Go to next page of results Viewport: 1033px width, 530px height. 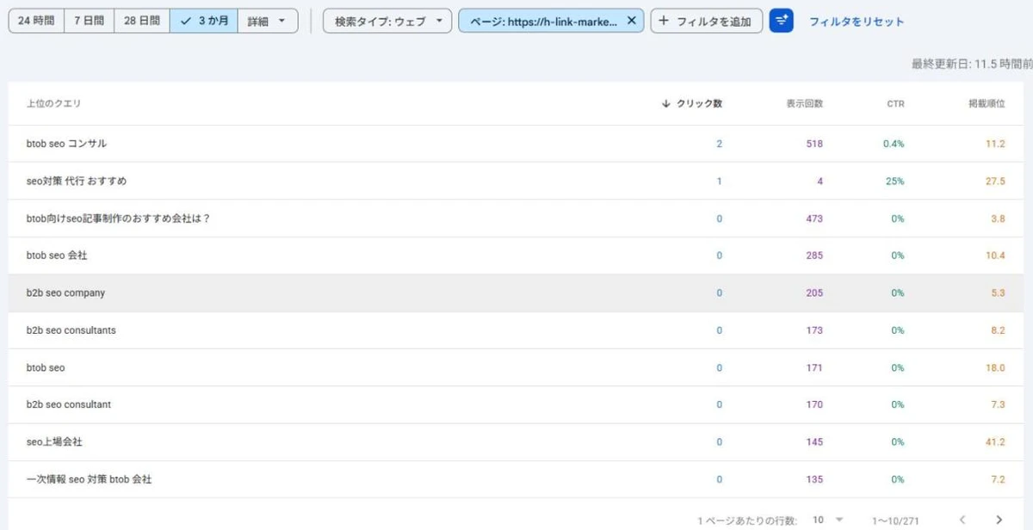pyautogui.click(x=999, y=520)
